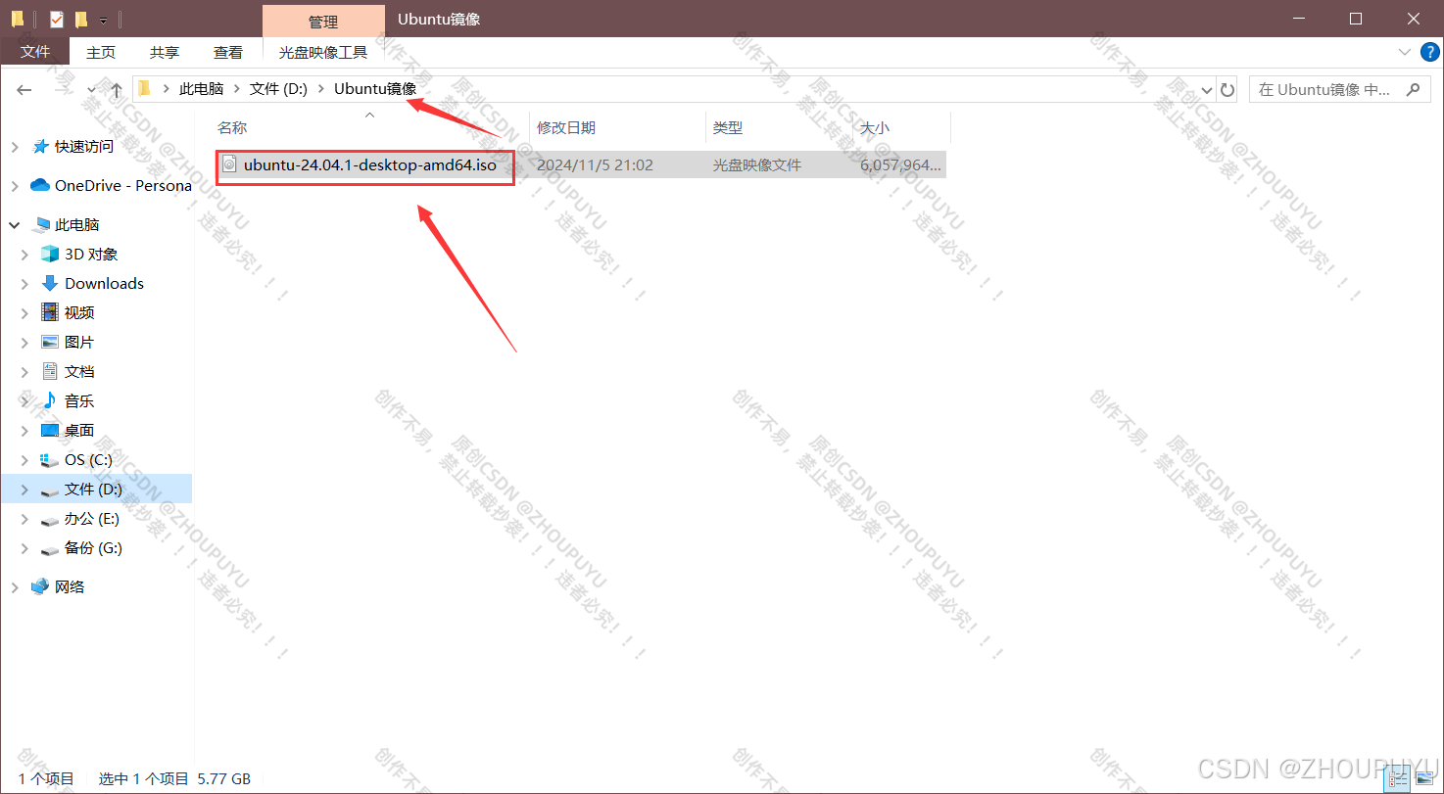
Task: Click the 光盘映像文件 type cell
Action: 757,165
